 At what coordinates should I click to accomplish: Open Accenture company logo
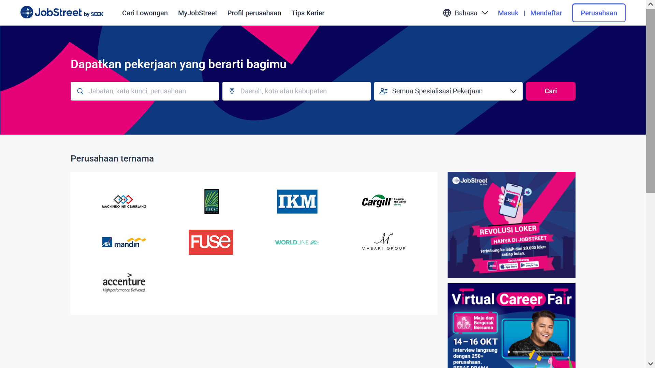124,282
